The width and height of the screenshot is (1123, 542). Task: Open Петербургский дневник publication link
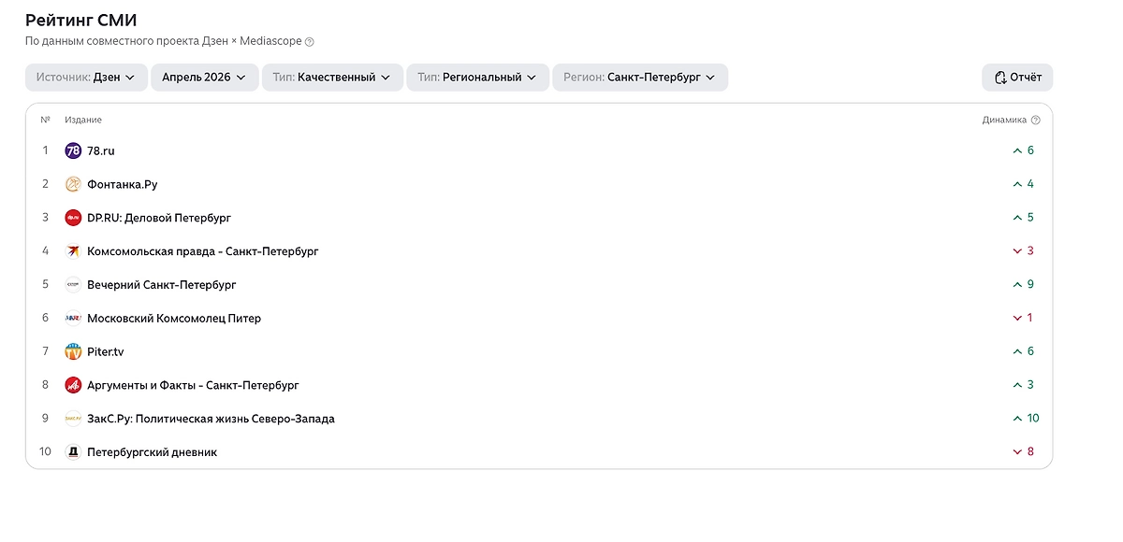pyautogui.click(x=152, y=452)
